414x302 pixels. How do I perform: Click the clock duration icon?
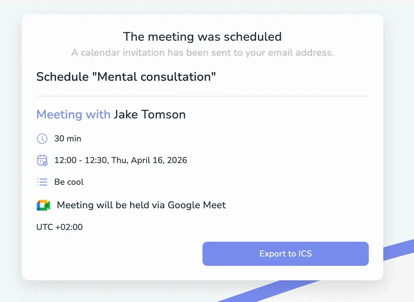42,139
